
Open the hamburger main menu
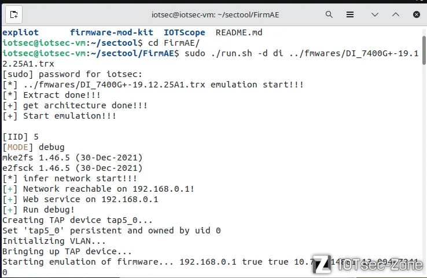[x=350, y=14]
